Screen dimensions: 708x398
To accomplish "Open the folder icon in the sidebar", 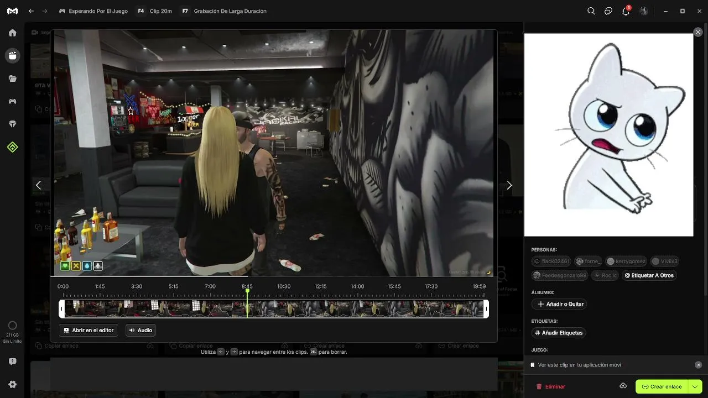I will [12, 78].
